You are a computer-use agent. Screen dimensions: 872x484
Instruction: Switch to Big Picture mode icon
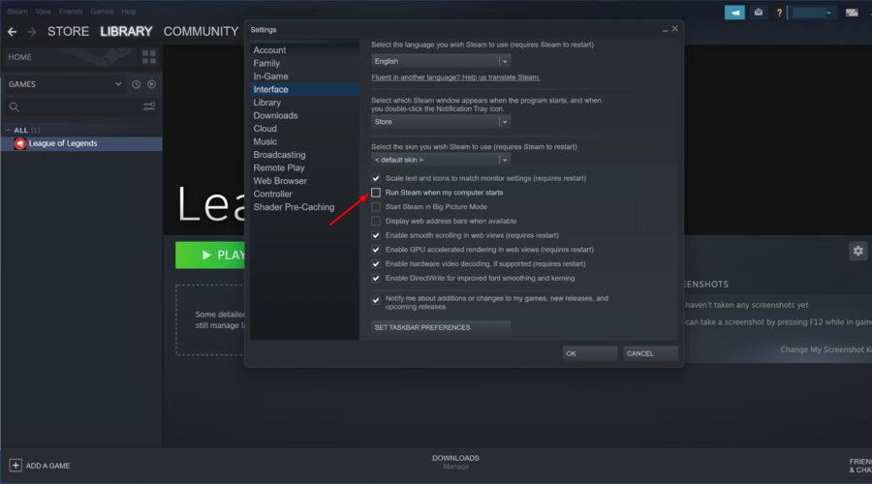click(852, 13)
